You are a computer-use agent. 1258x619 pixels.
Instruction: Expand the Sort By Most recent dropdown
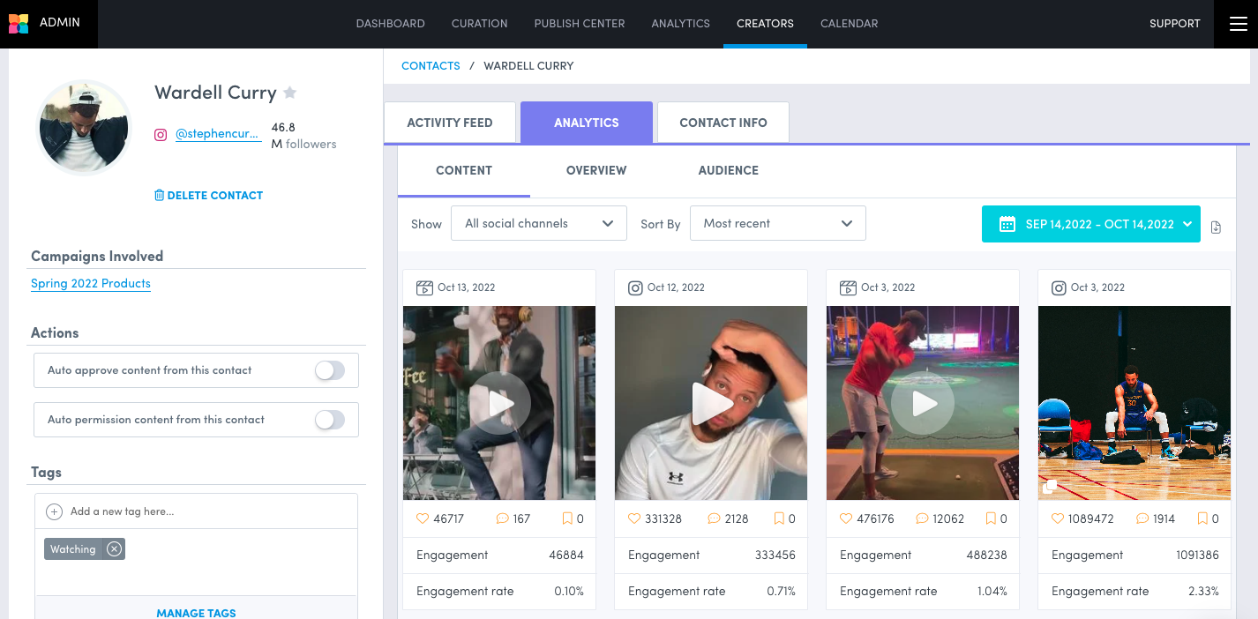777,224
